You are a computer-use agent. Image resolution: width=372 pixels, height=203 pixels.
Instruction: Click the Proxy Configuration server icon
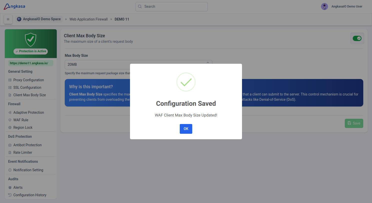point(10,80)
